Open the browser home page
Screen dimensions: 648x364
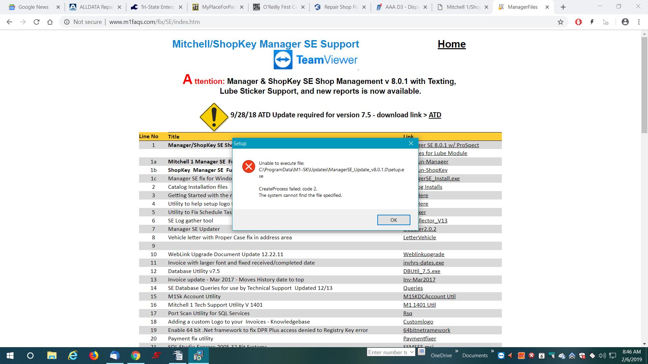[x=50, y=22]
